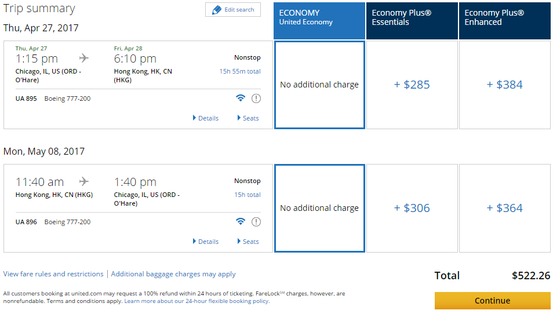The width and height of the screenshot is (553, 314).
Task: Select the Economy Plus Enhanced column header
Action: (x=505, y=21)
